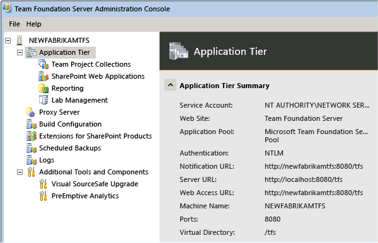This screenshot has width=378, height=243.
Task: Click the Visual SourceSafe Upgrade tools icon
Action: [x=43, y=184]
